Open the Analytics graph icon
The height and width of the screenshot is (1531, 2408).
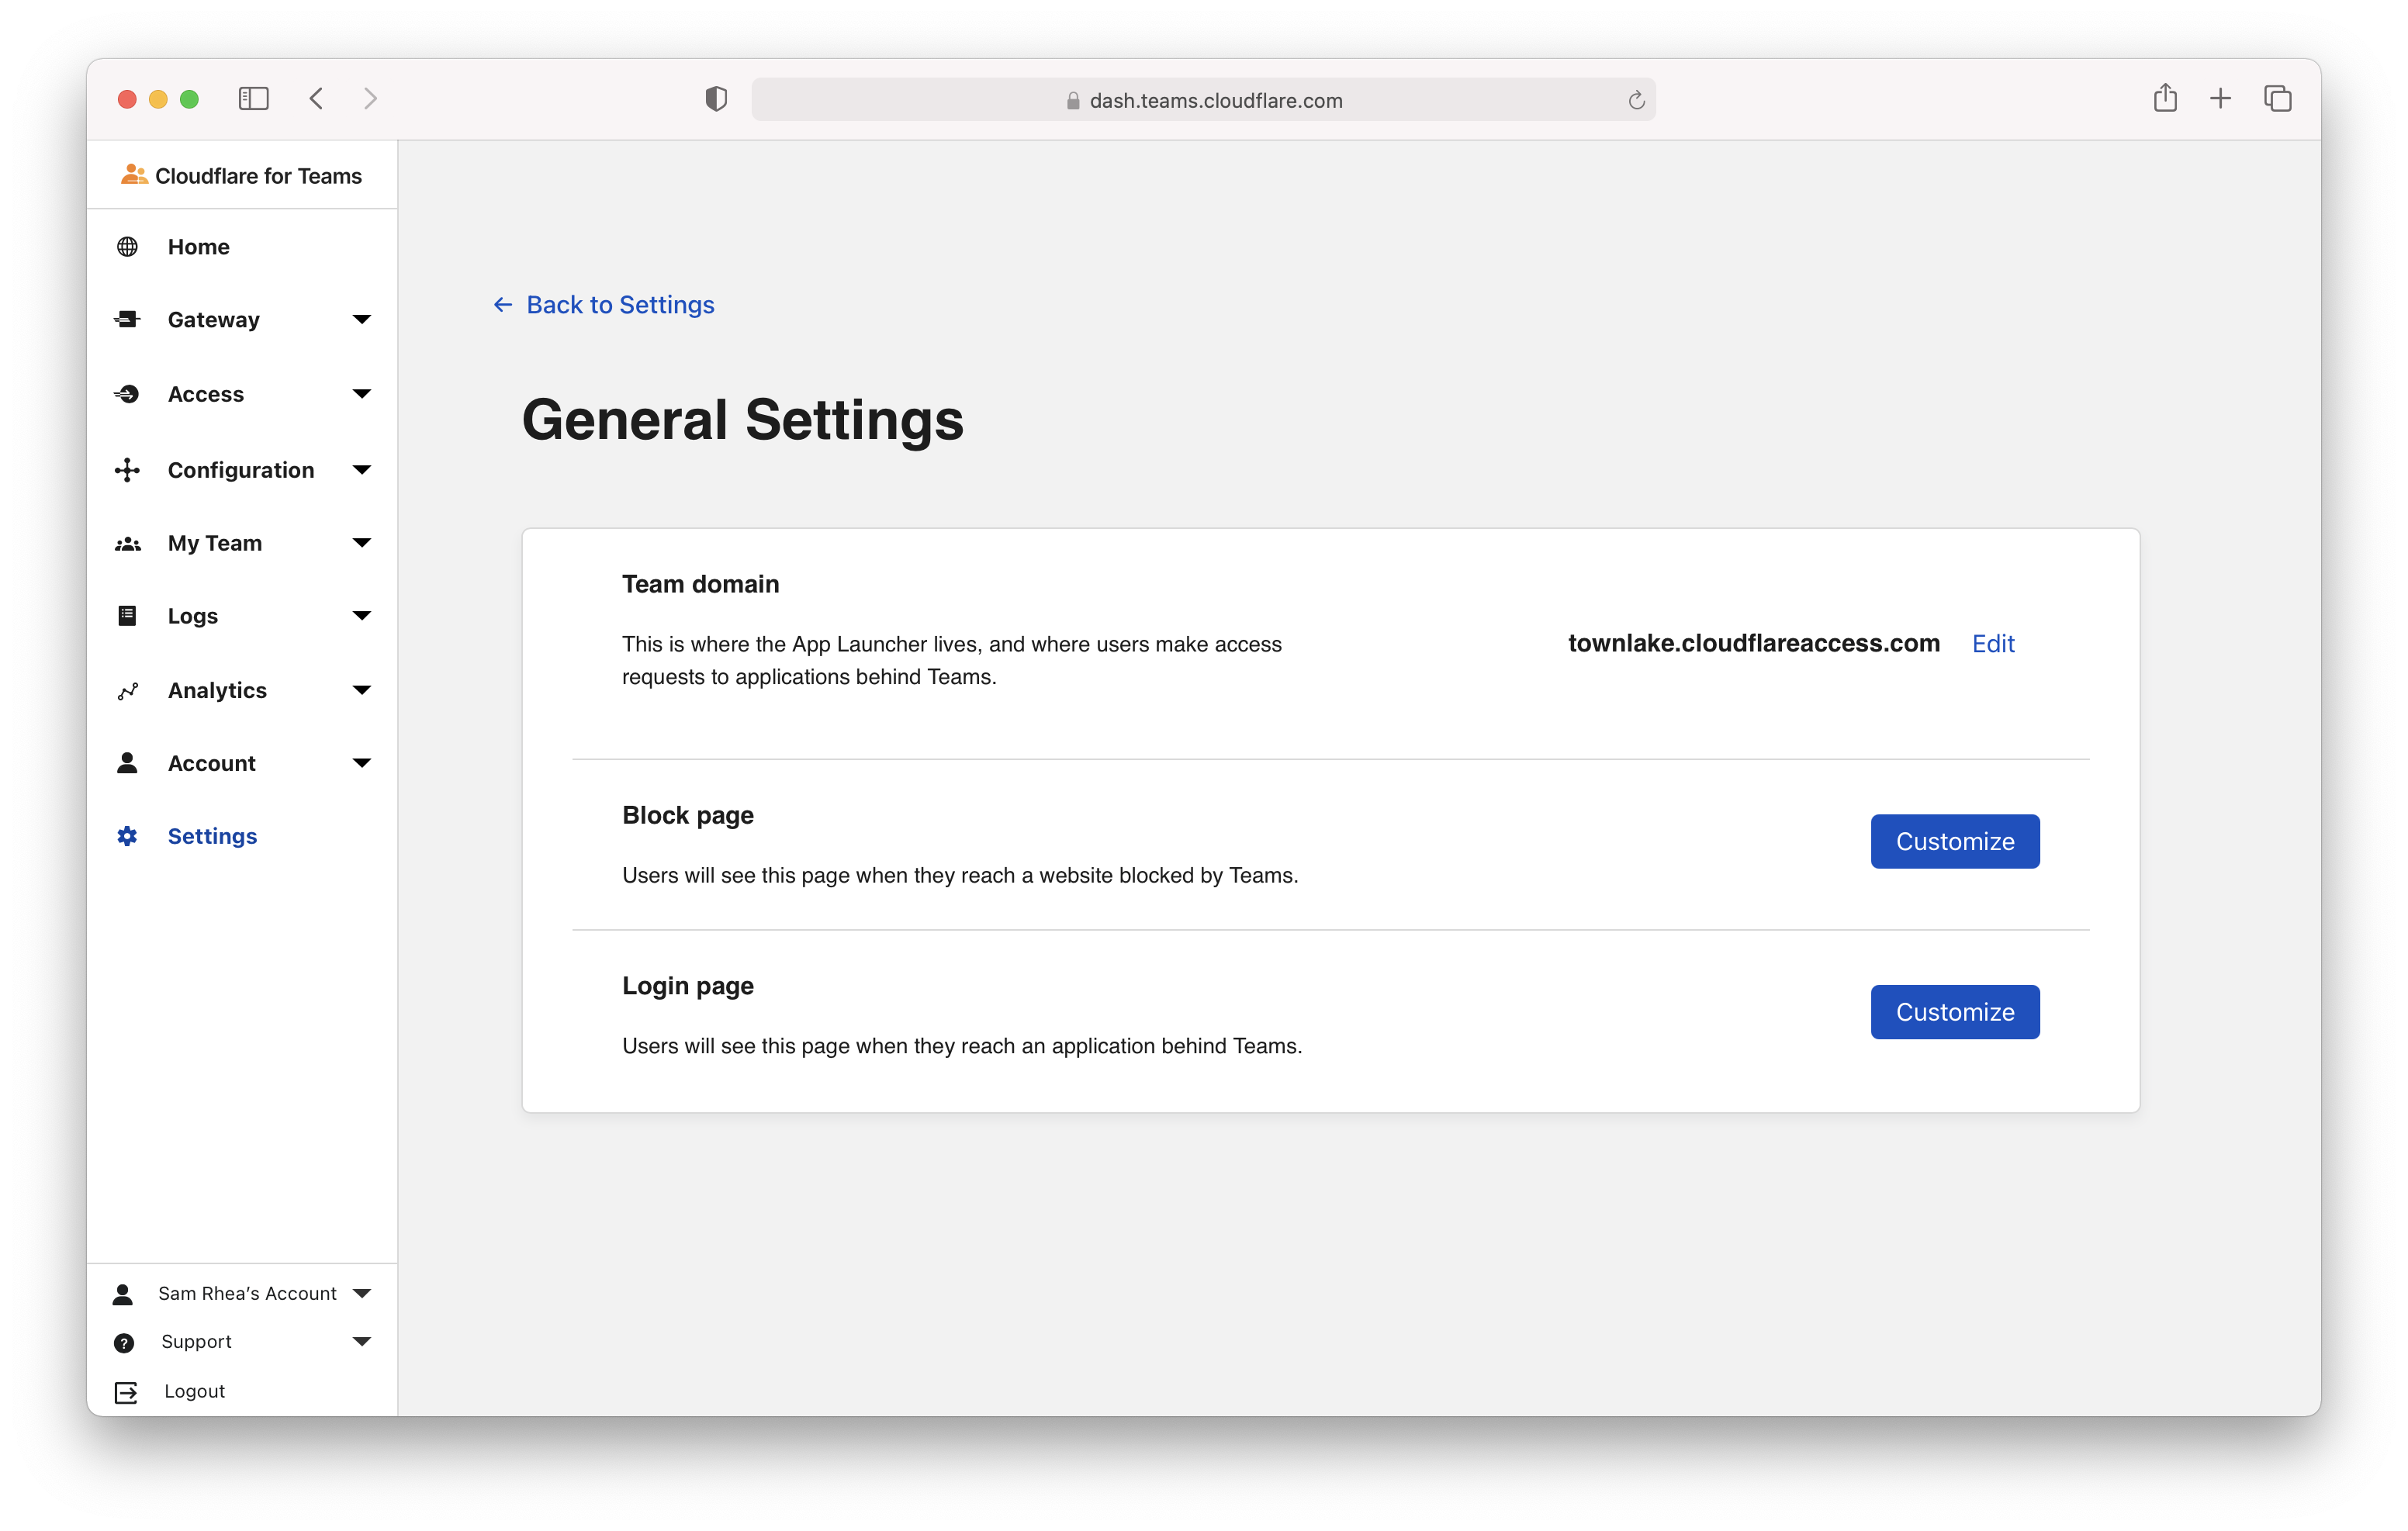pos(128,690)
